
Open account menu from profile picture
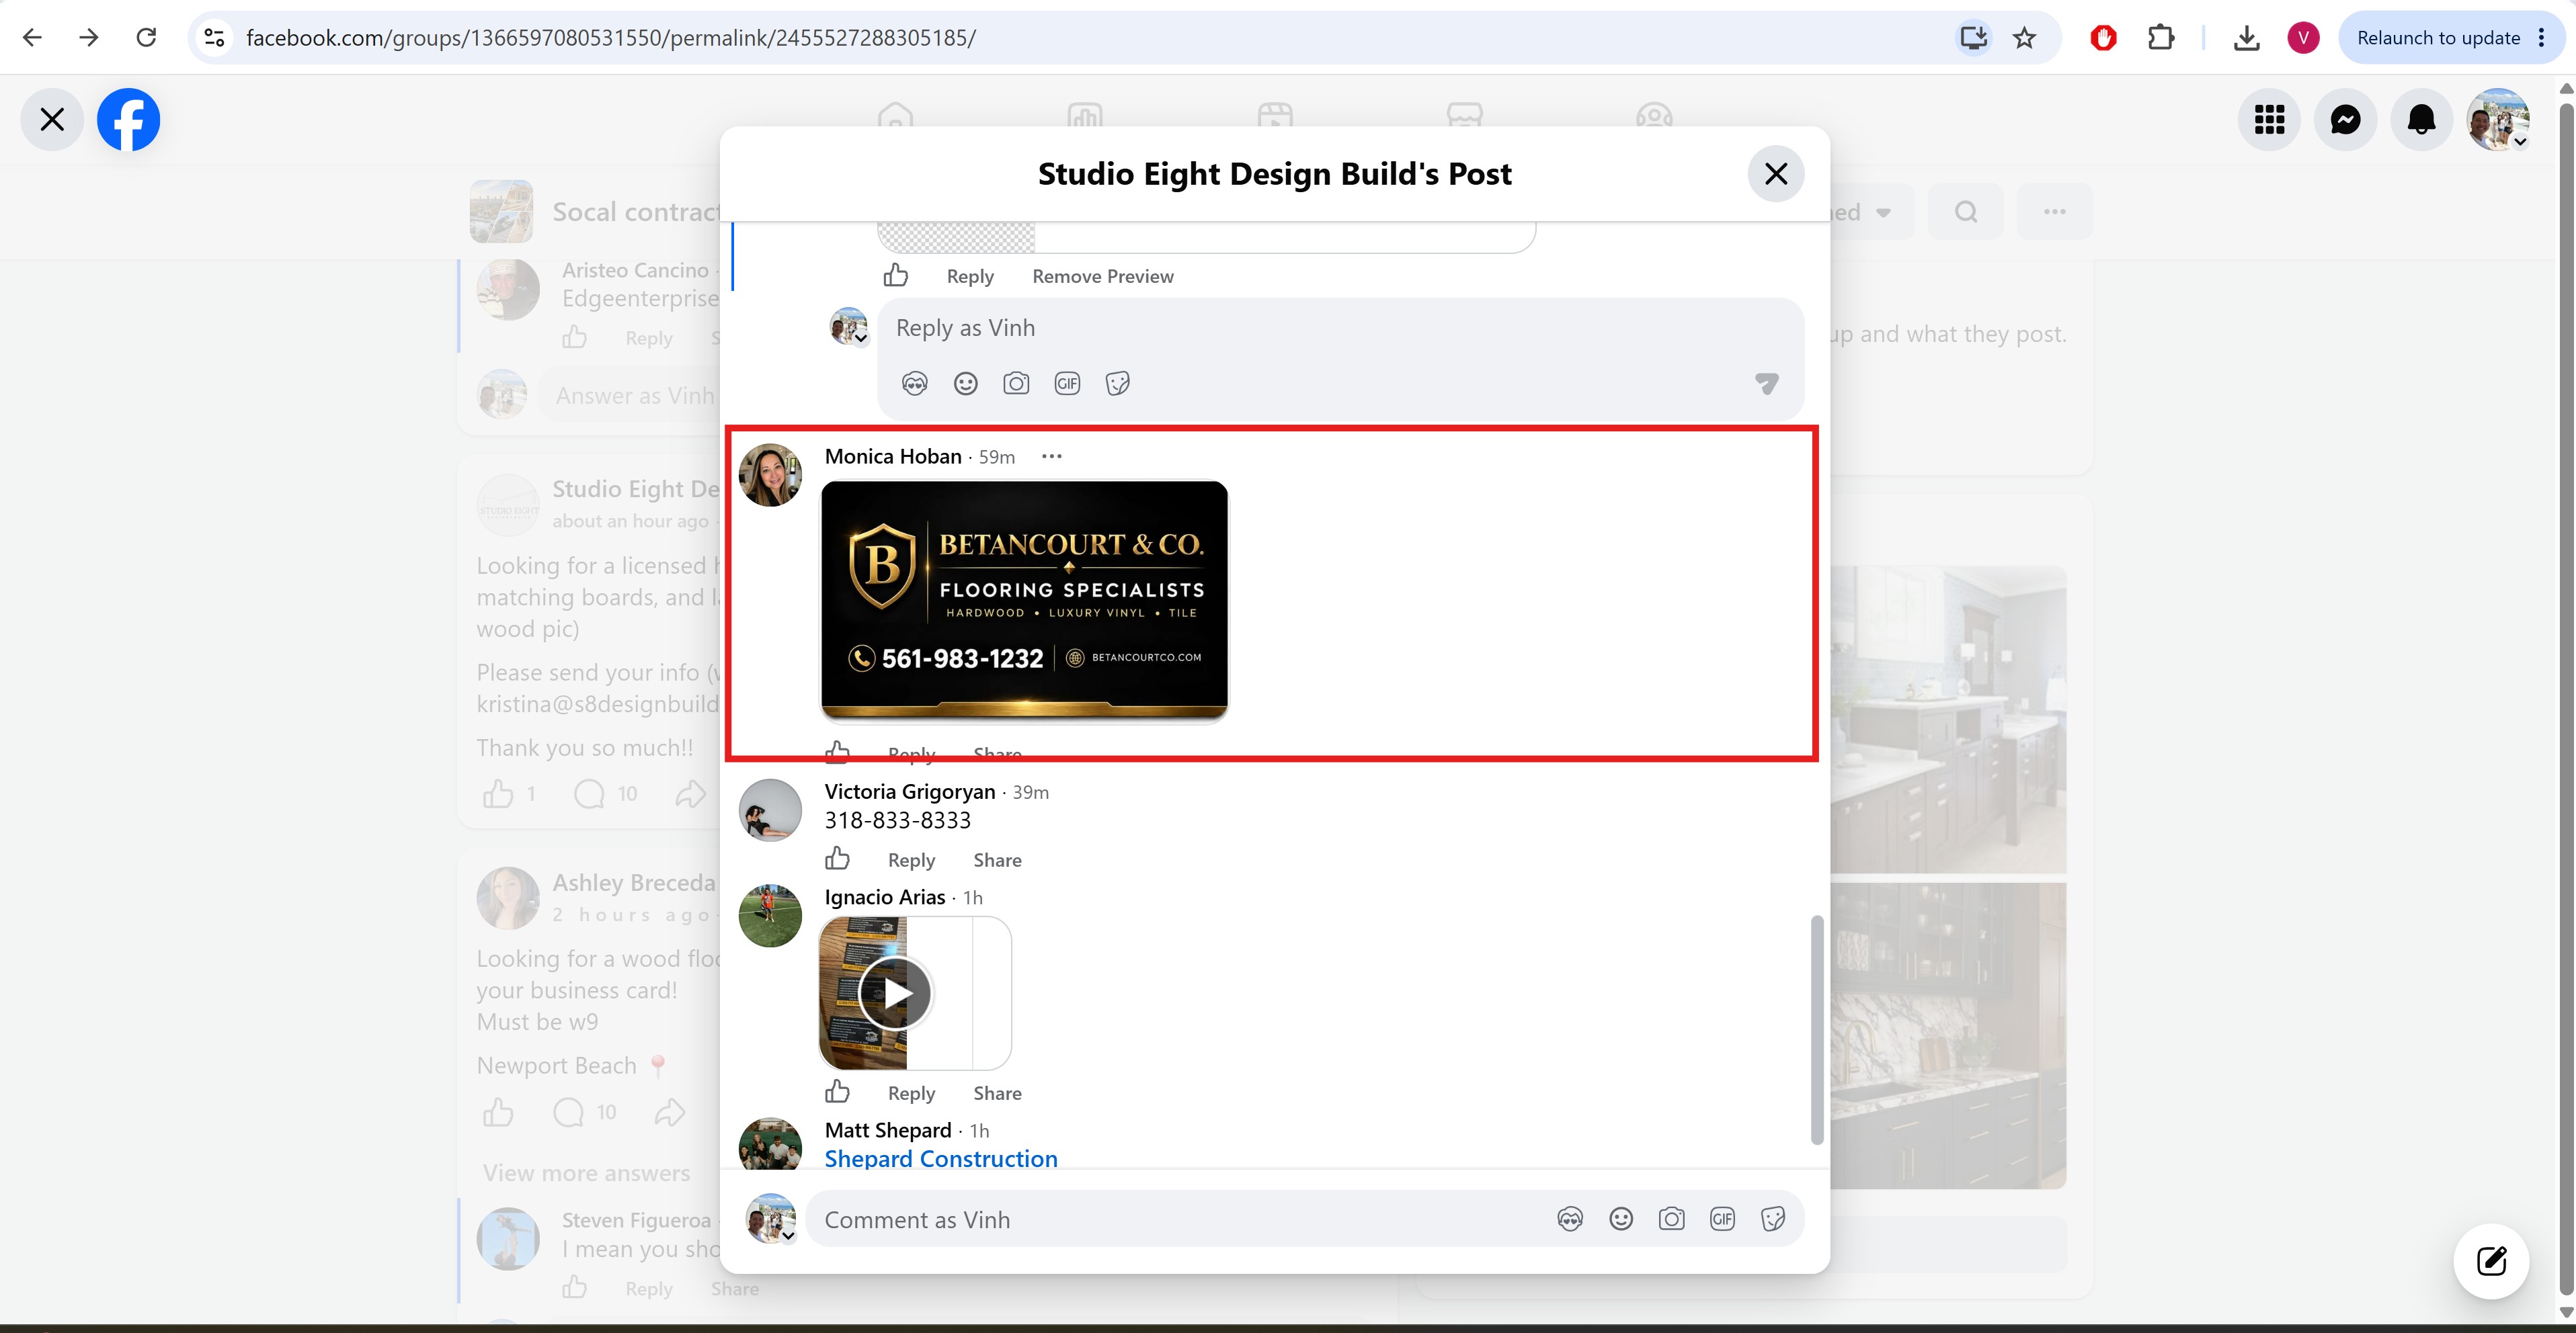[x=2498, y=120]
